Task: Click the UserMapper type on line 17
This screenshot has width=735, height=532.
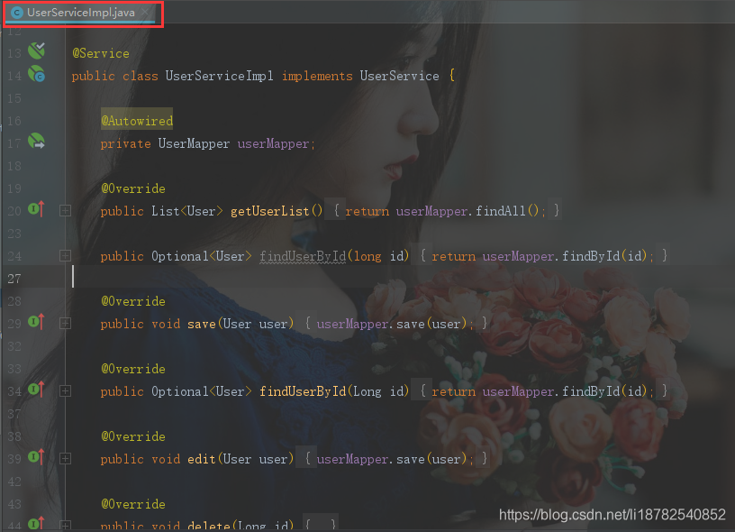Action: (194, 143)
